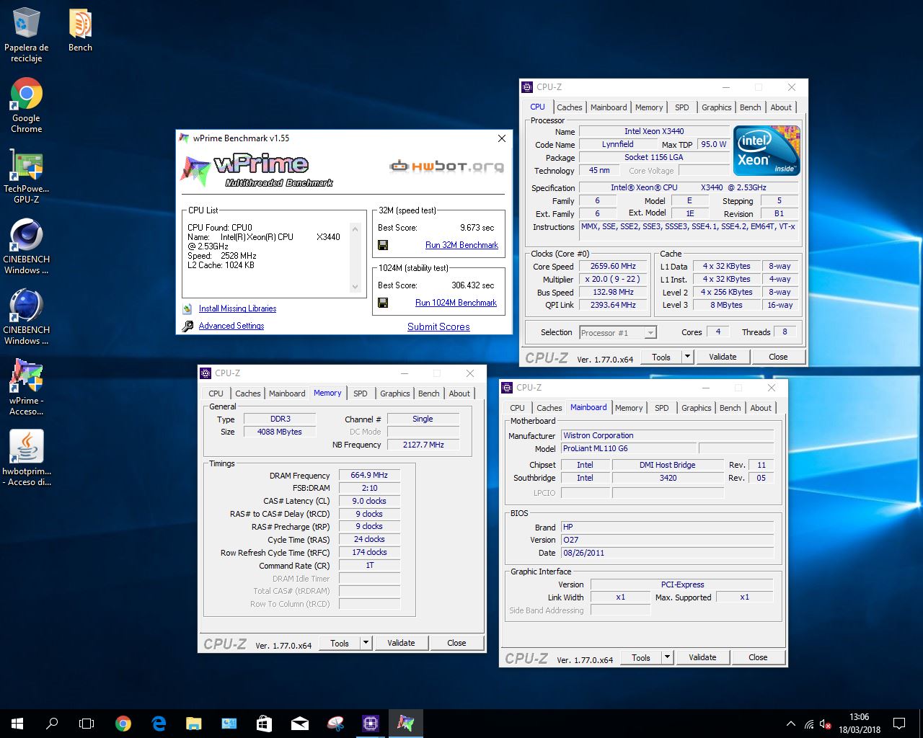Open Chrome from the taskbar
The image size is (923, 738).
123,724
